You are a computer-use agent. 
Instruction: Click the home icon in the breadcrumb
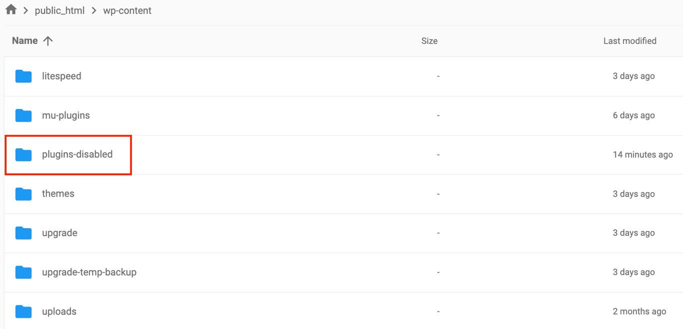pos(10,9)
